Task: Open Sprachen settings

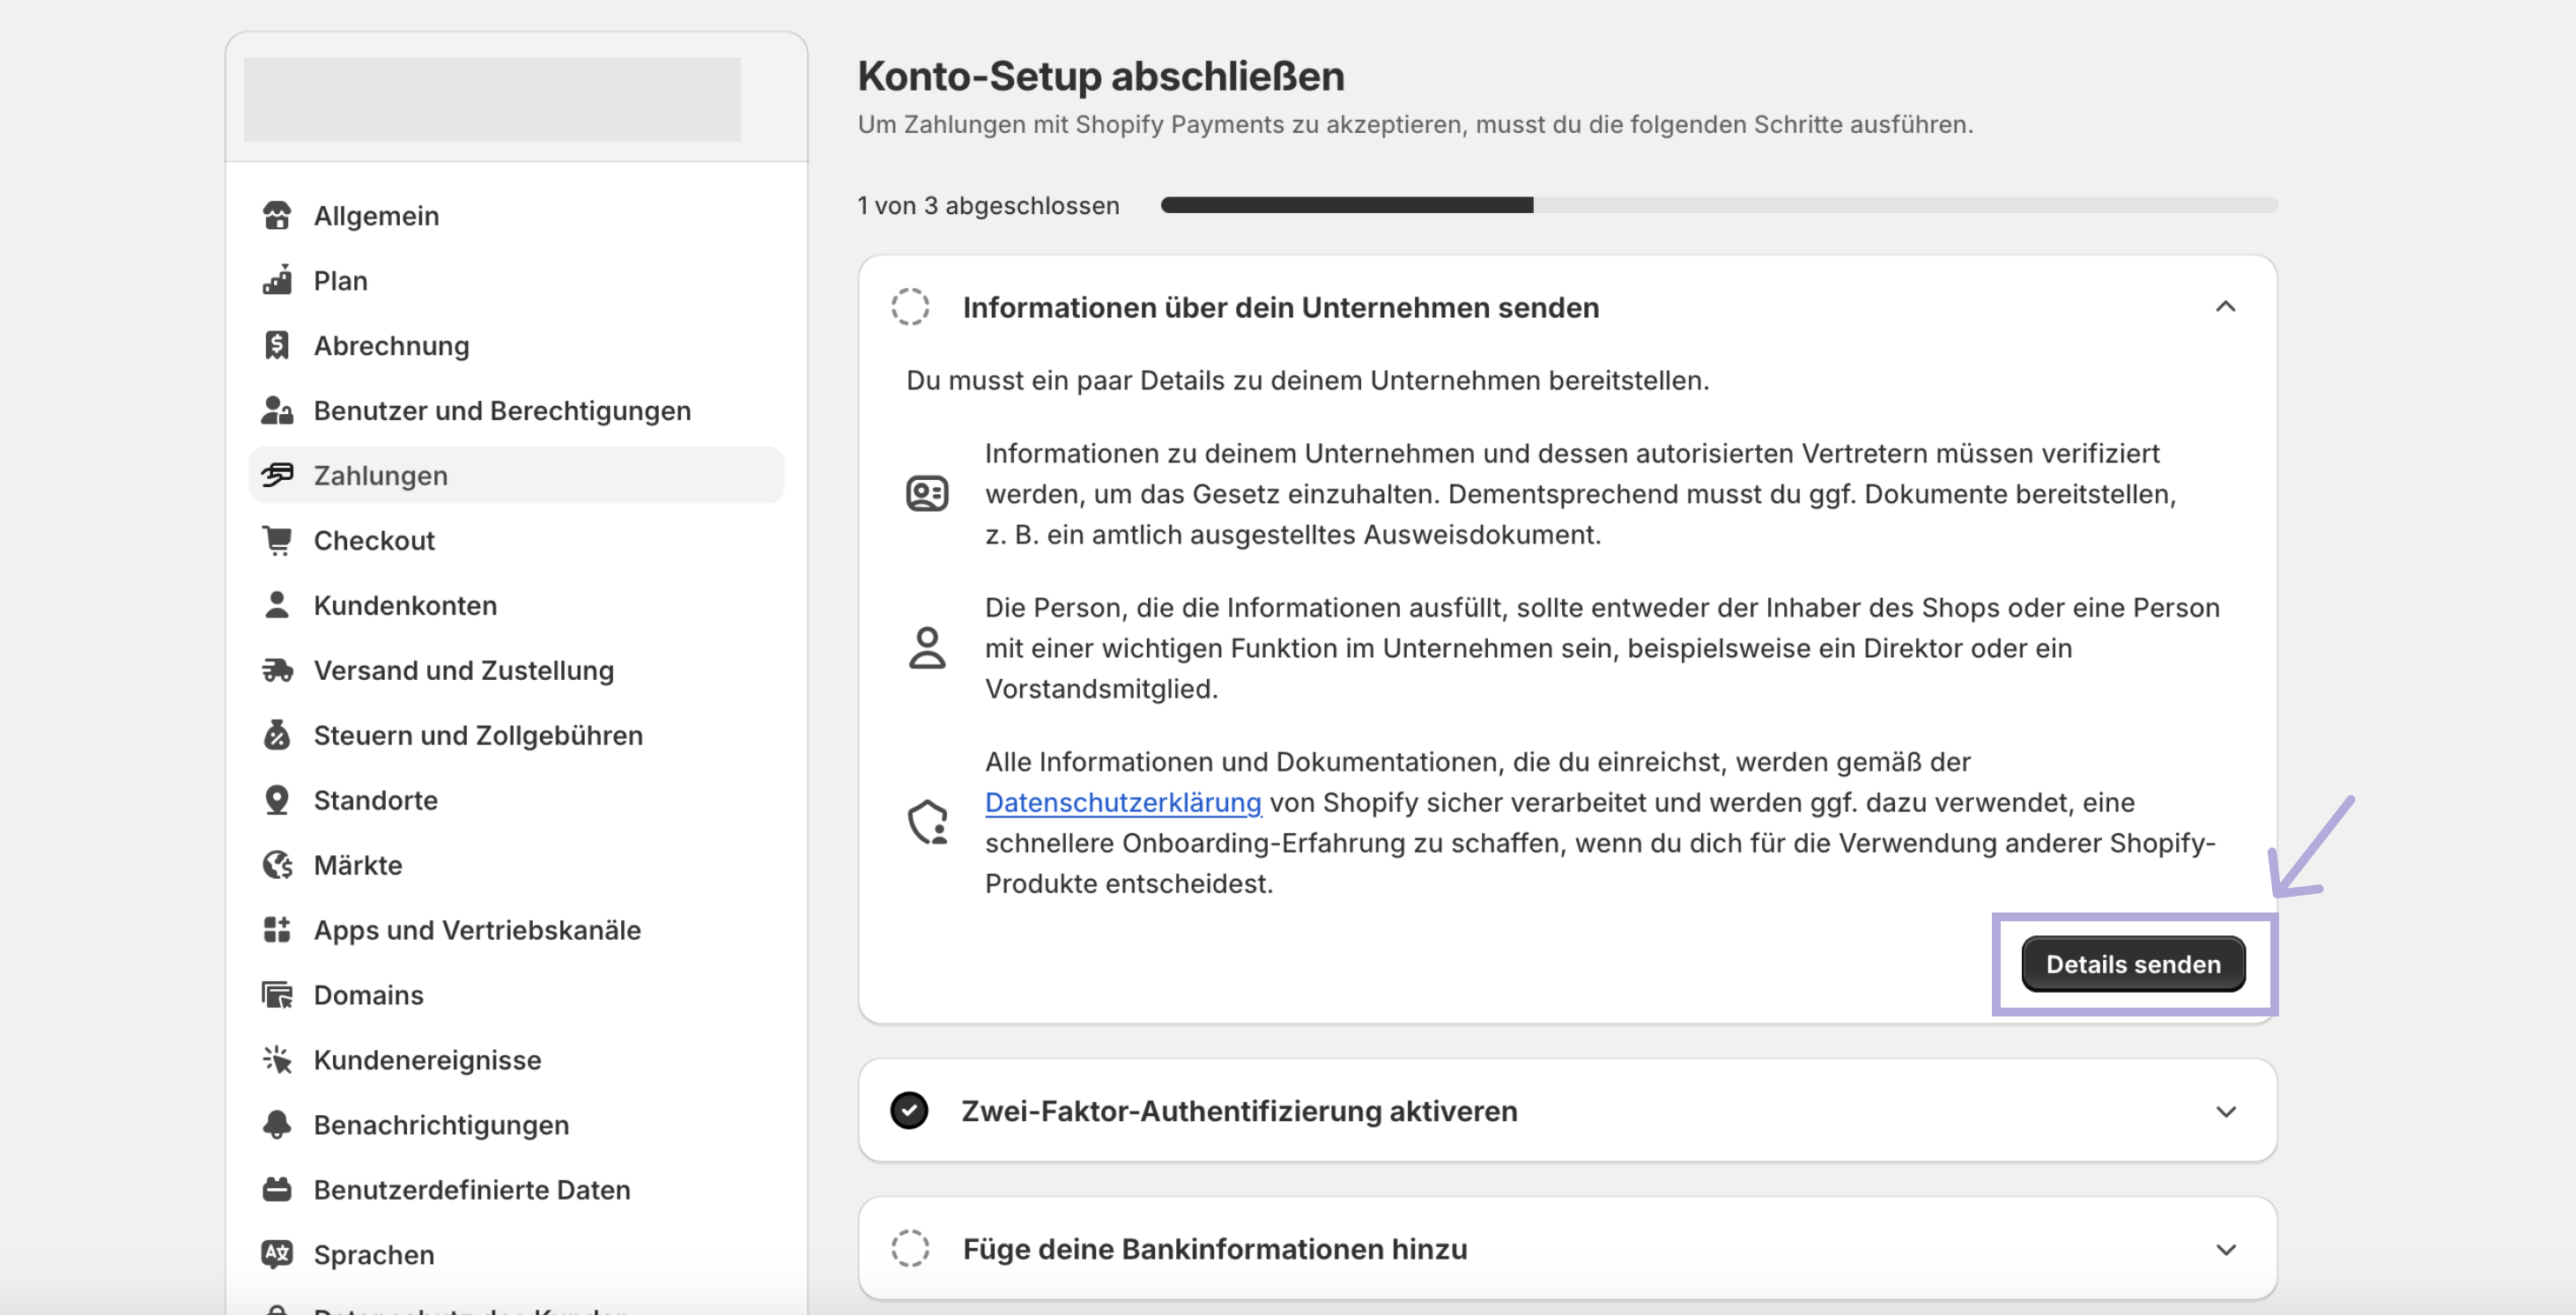Action: 516,1255
